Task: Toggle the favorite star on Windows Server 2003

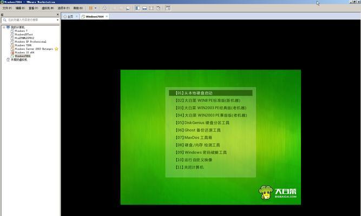Action: click(x=56, y=49)
